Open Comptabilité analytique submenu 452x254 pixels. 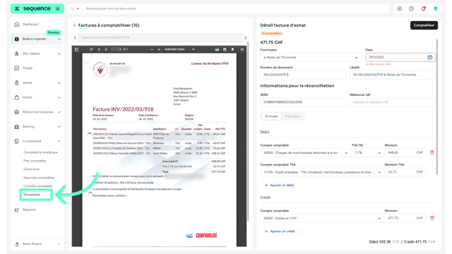pos(40,152)
